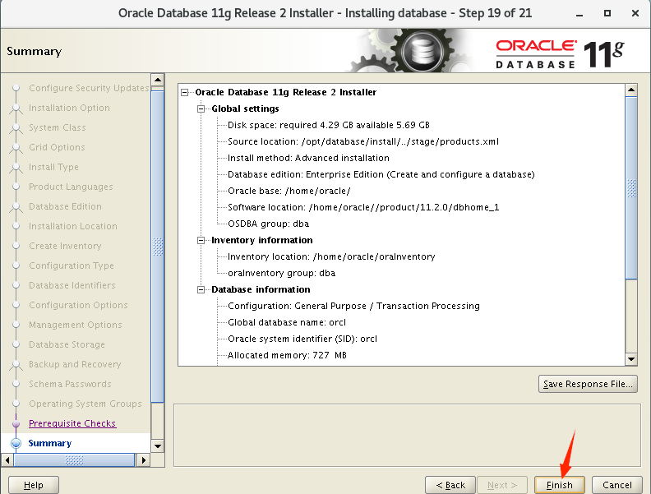Select 'Allocated memory: 727 MB' row
This screenshot has height=494, width=651.
pyautogui.click(x=287, y=355)
